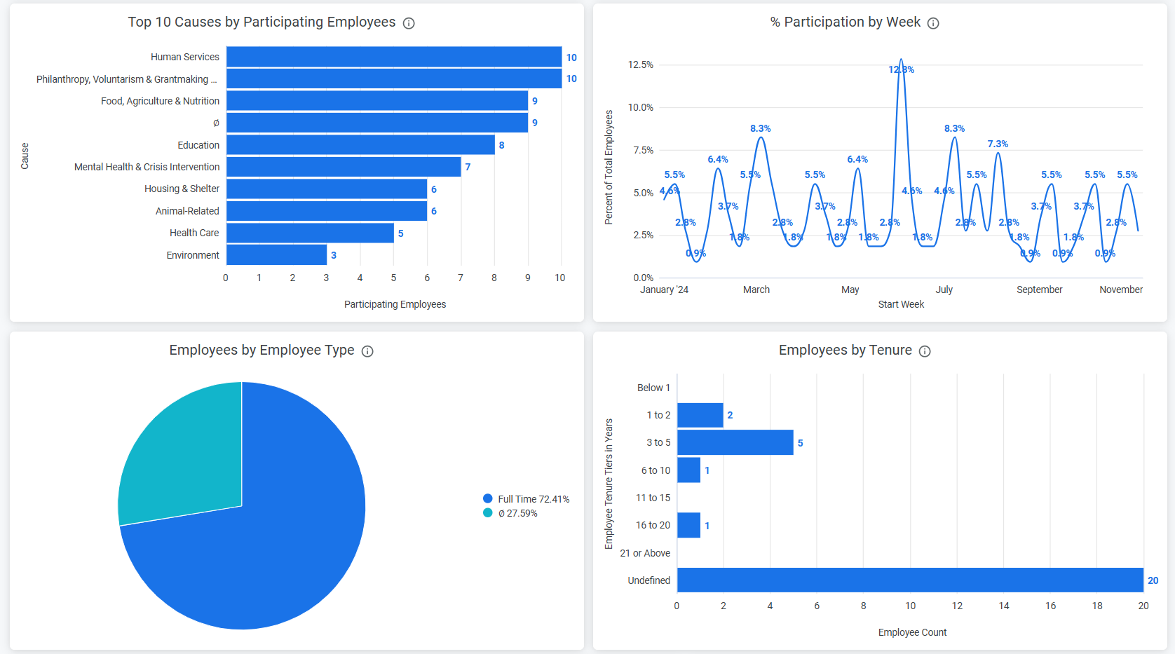Click the Education cause label
Screen dimensions: 1175x654
point(198,145)
